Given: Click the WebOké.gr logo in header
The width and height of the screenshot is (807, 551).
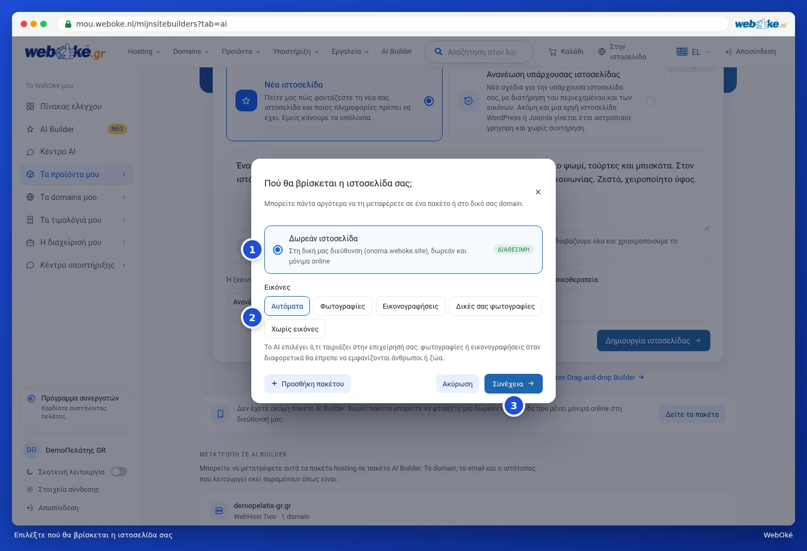Looking at the screenshot, I should tap(65, 52).
